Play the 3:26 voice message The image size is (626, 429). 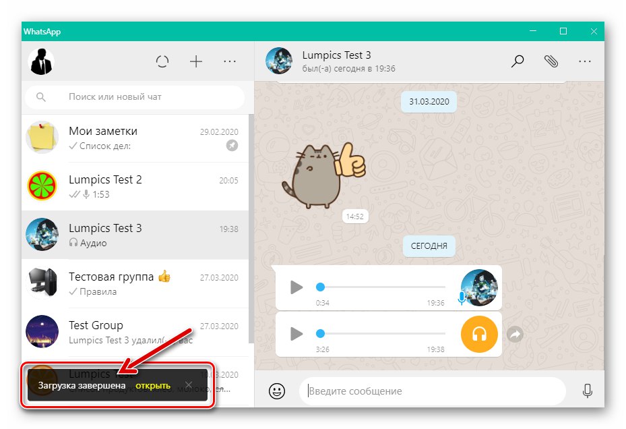[x=295, y=334]
